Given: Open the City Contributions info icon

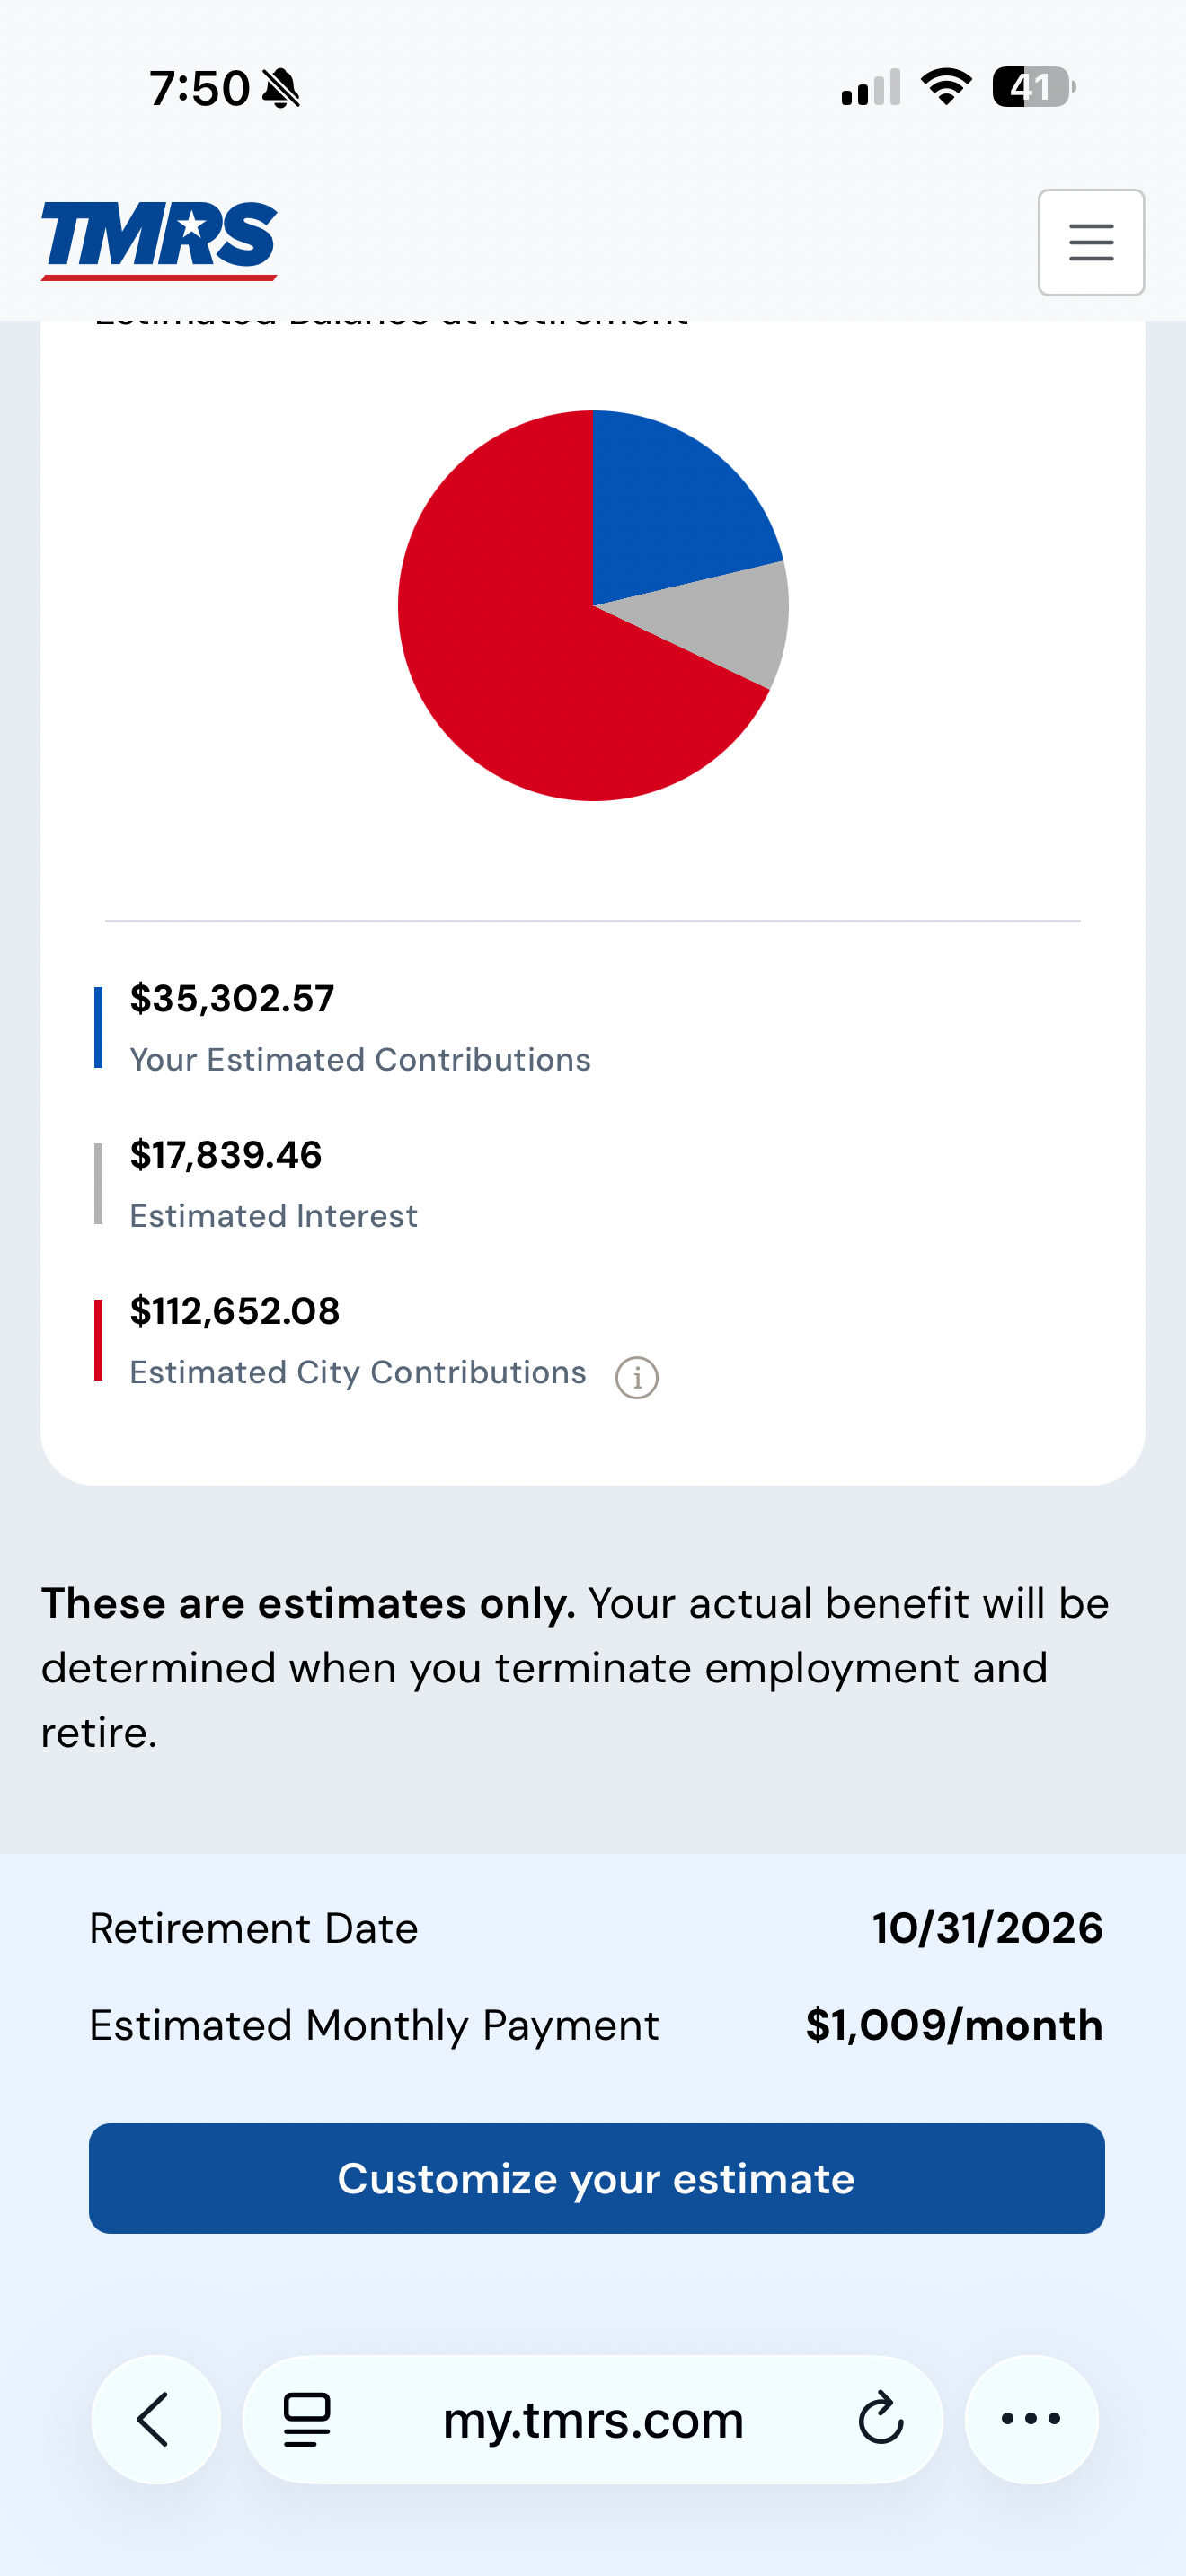Looking at the screenshot, I should pyautogui.click(x=637, y=1377).
